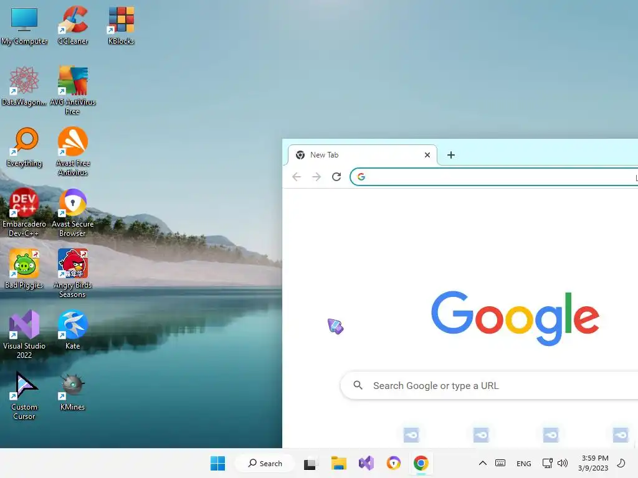Select the Everything search shortcut
638x478 pixels.
coord(24,147)
